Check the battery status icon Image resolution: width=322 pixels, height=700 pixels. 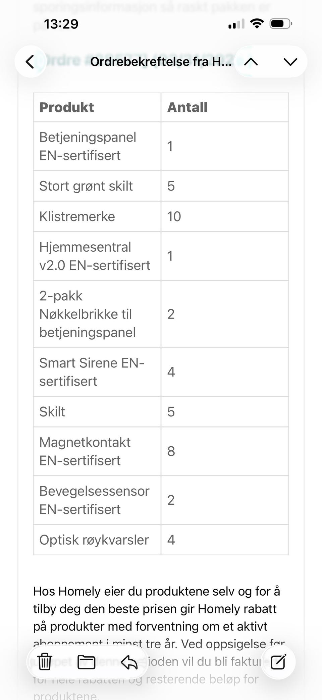point(279,23)
